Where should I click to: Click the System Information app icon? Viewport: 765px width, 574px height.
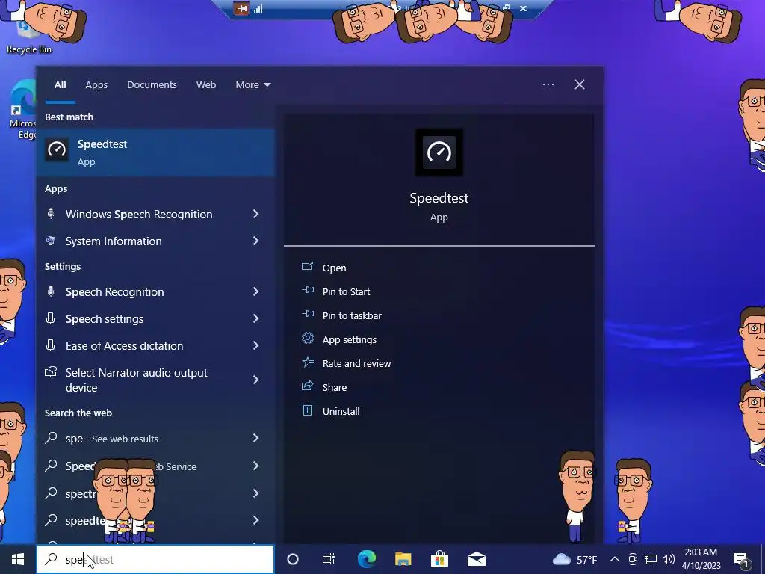[x=50, y=241]
